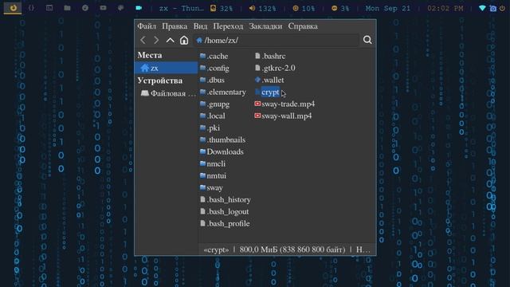The width and height of the screenshot is (510, 287).
Task: Open search with the magnifier icon
Action: point(367,40)
